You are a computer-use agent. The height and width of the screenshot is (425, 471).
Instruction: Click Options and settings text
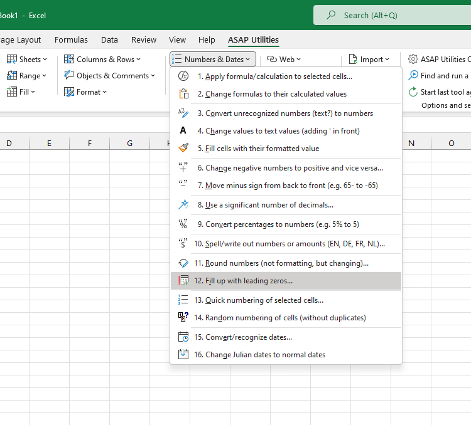[x=446, y=105]
